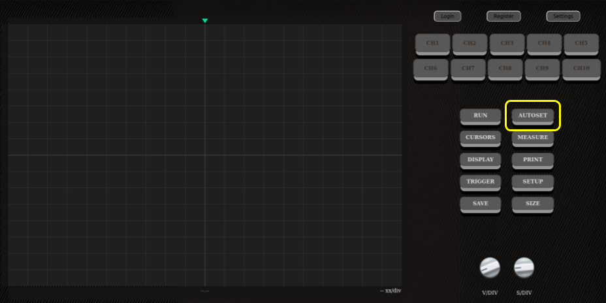
Task: Click the SIZE button
Action: point(533,204)
